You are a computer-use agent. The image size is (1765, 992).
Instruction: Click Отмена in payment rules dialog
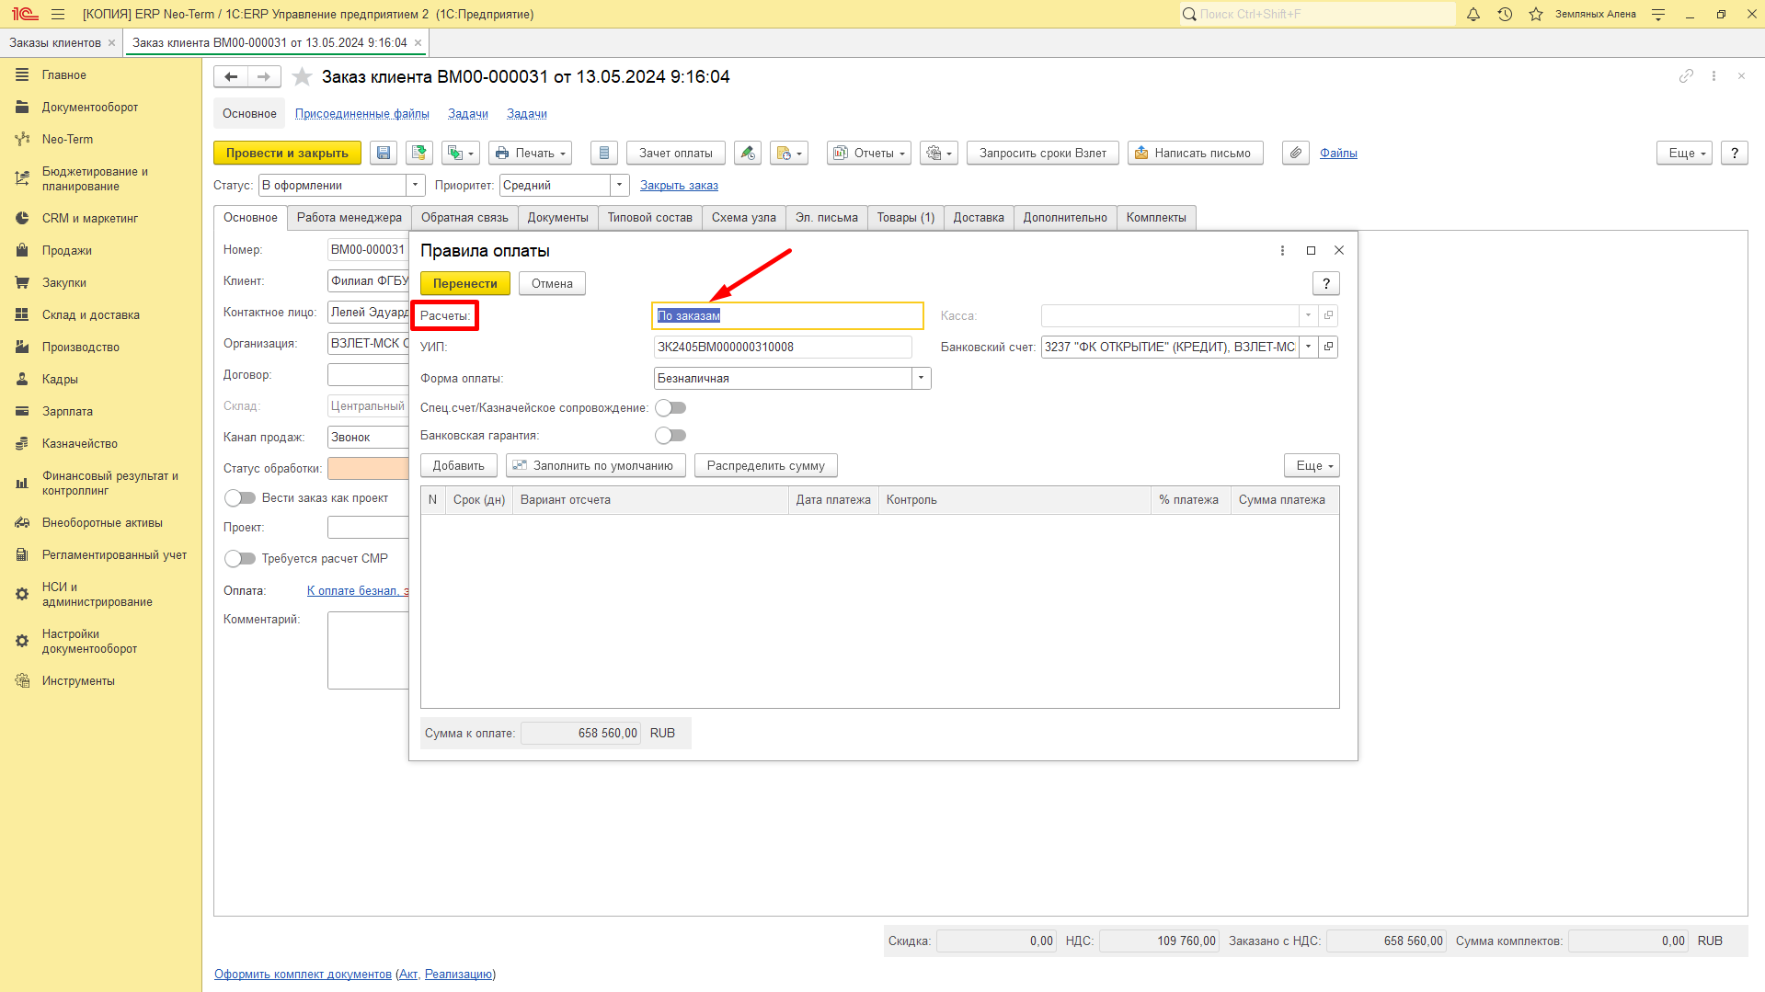coord(552,283)
